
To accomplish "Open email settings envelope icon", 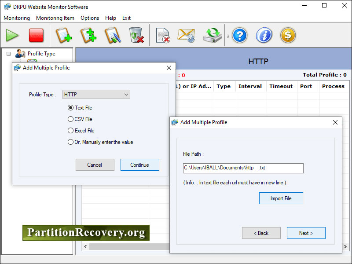I will pyautogui.click(x=186, y=35).
